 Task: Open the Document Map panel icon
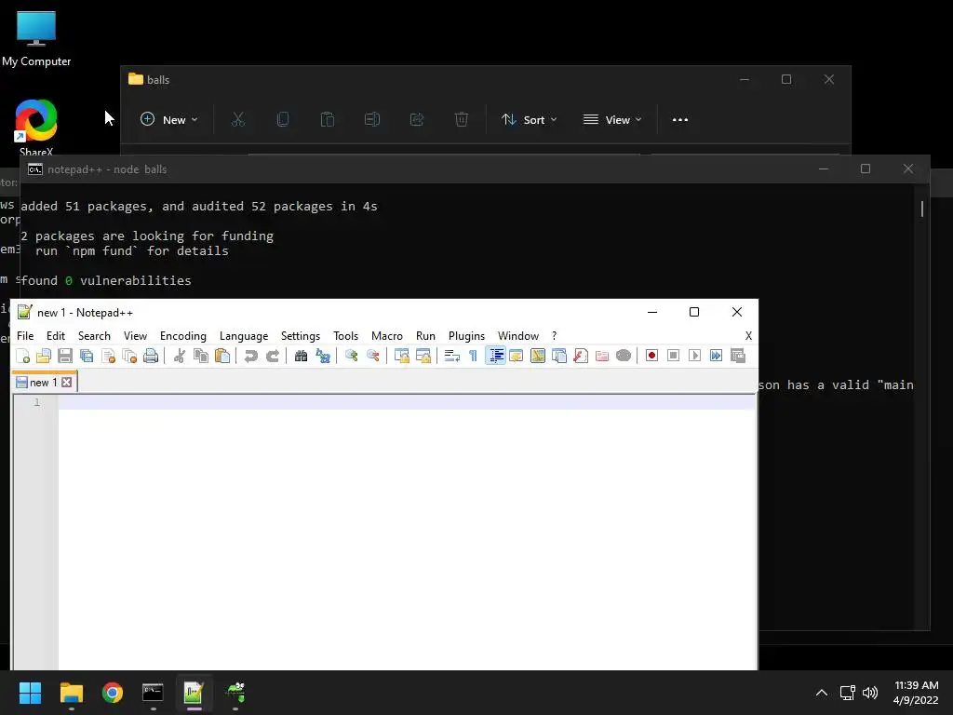click(538, 357)
